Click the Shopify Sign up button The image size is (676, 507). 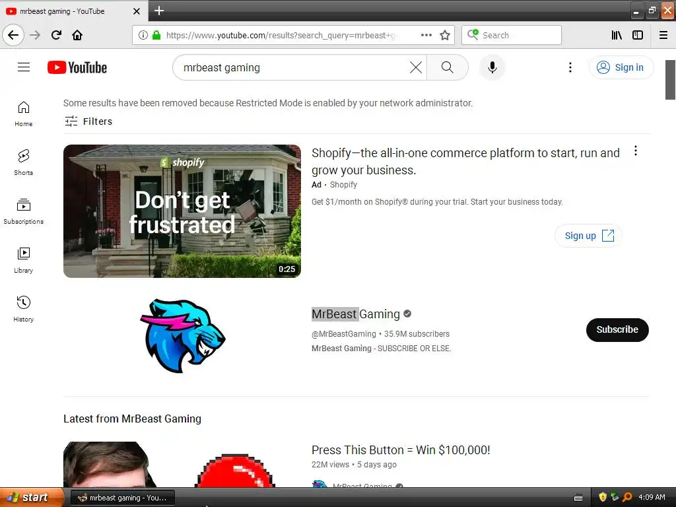588,236
